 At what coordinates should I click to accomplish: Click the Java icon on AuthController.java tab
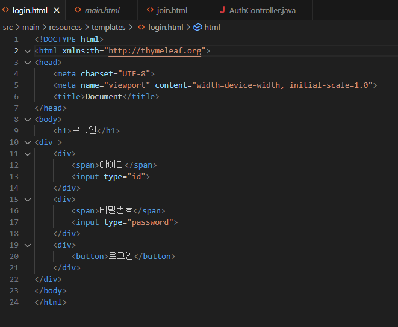[222, 10]
